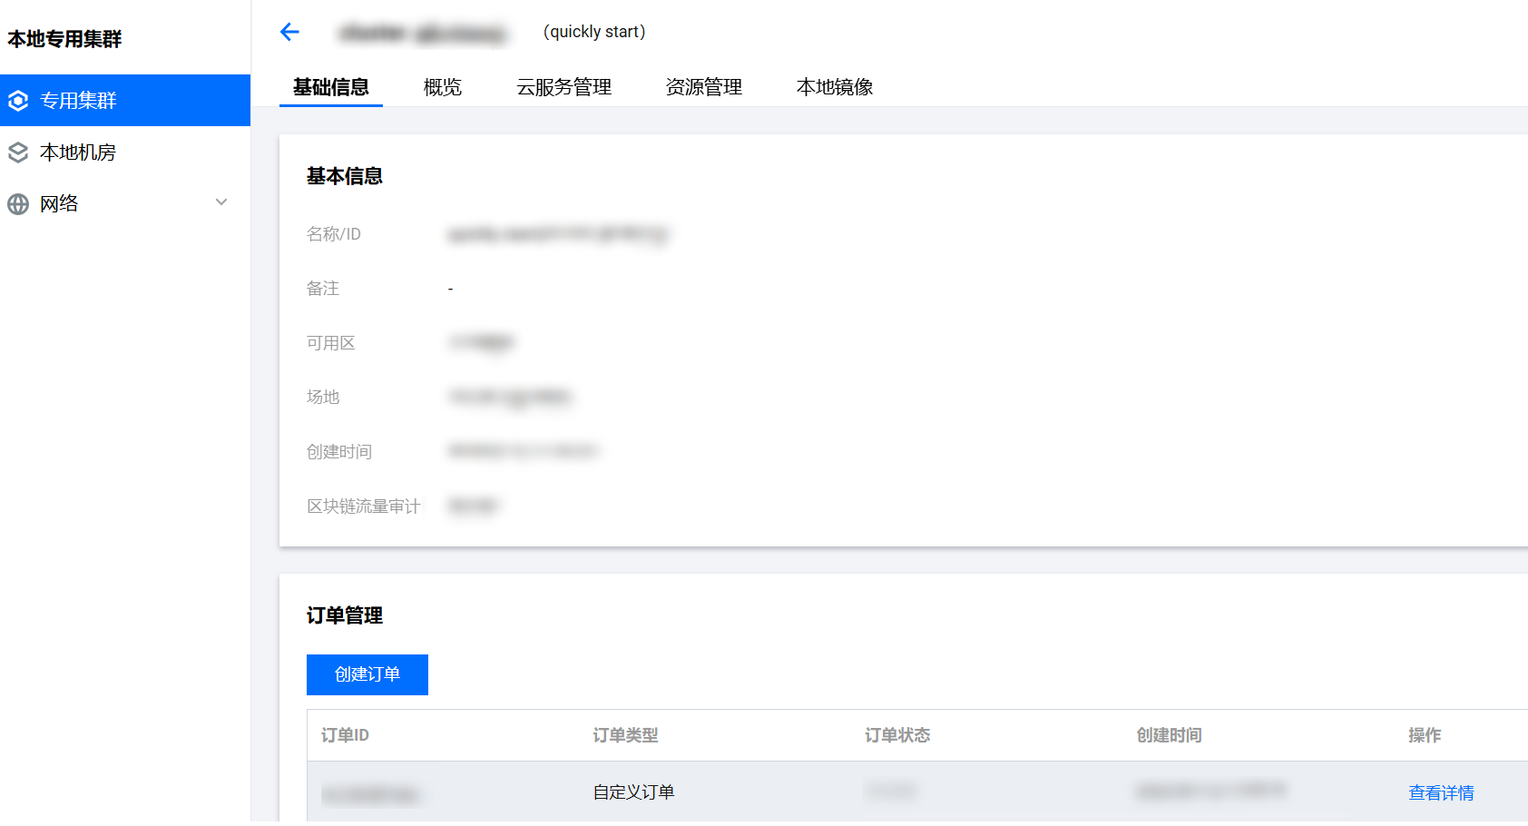
Task: Click the 操作 column header
Action: point(1425,735)
